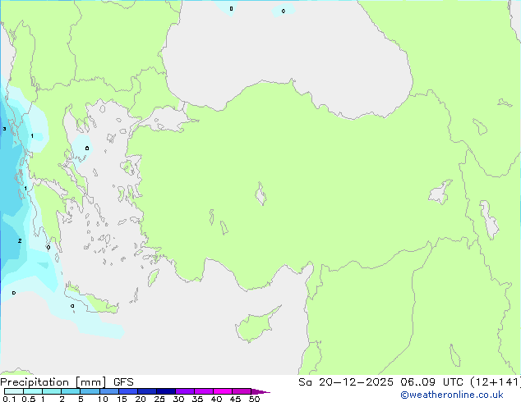Choose the legend swatch between 20 and 25
The width and height of the screenshot is (521, 402).
pyautogui.click(x=147, y=391)
